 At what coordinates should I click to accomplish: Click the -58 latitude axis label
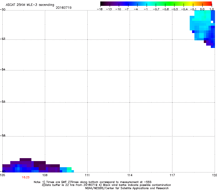tap(3, 136)
